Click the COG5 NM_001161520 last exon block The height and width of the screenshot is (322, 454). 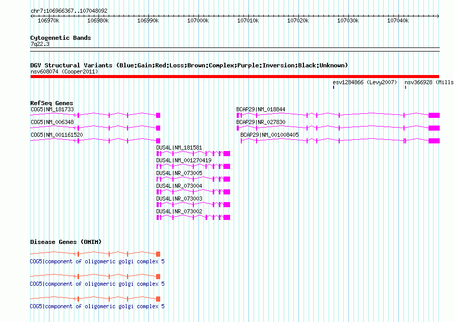click(158, 141)
